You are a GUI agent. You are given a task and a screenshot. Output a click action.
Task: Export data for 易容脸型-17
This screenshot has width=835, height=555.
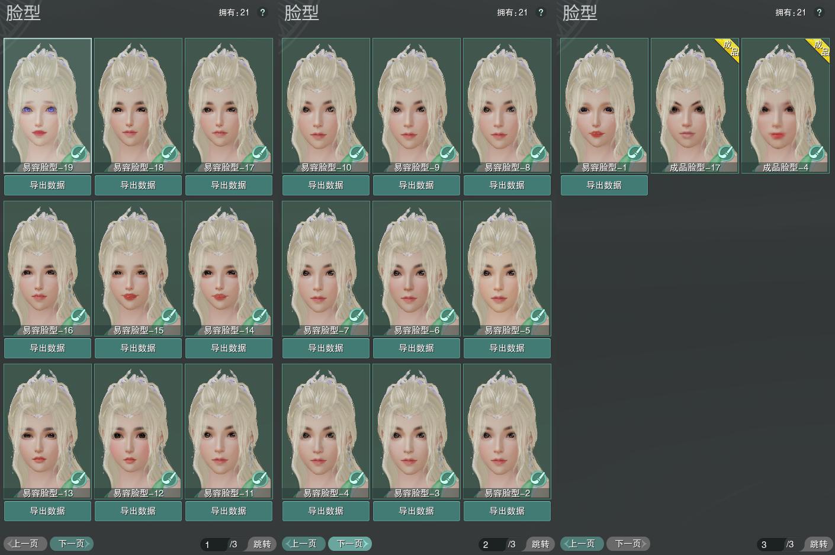coord(229,185)
